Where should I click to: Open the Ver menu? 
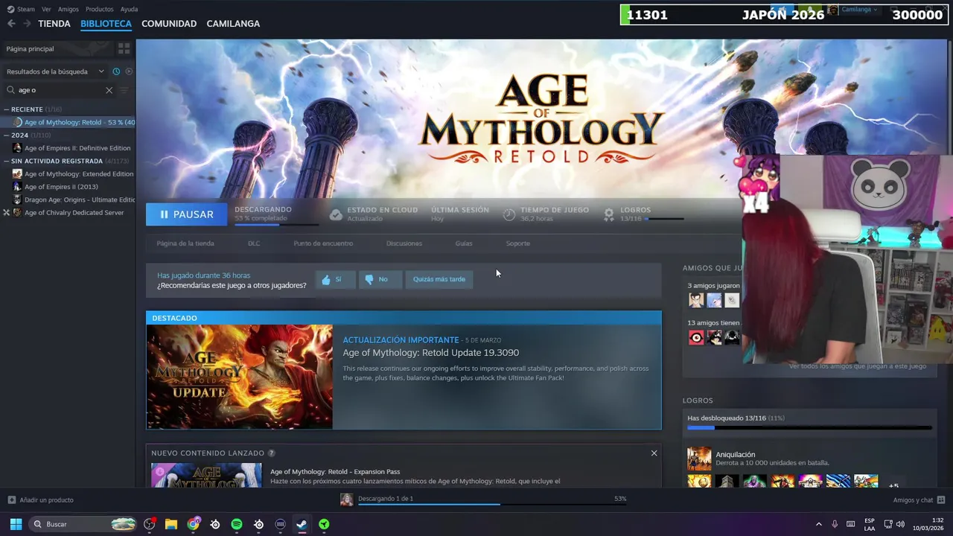coord(46,9)
